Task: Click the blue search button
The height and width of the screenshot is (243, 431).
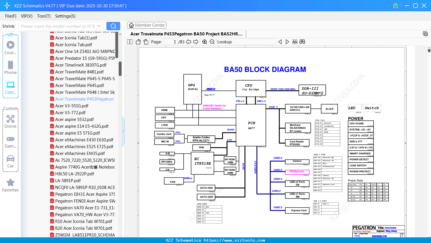Action: coord(113,26)
